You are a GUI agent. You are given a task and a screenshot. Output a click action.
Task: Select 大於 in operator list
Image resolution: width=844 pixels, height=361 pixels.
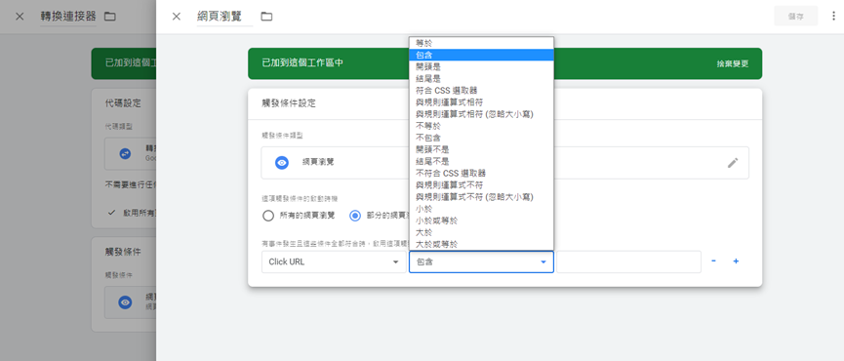click(x=481, y=232)
